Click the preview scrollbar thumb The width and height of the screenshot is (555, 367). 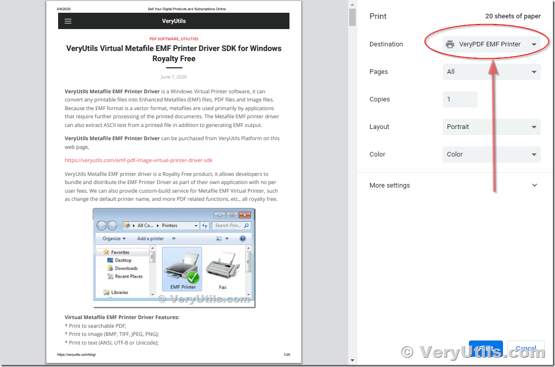pos(352,17)
